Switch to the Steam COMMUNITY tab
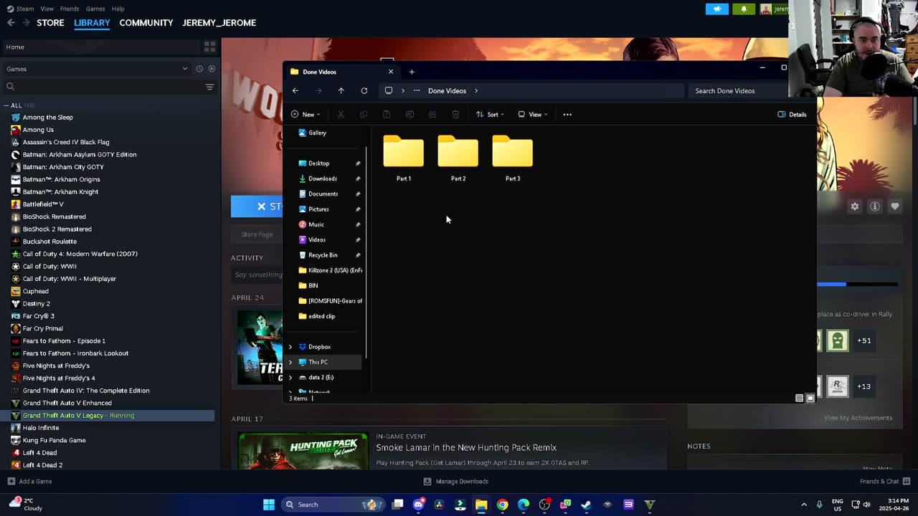This screenshot has height=516, width=918. (x=146, y=23)
